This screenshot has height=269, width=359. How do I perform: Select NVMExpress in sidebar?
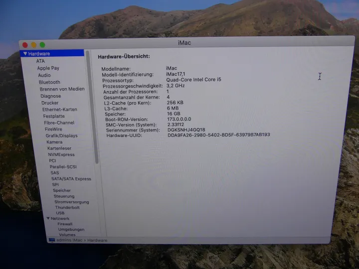click(x=61, y=154)
